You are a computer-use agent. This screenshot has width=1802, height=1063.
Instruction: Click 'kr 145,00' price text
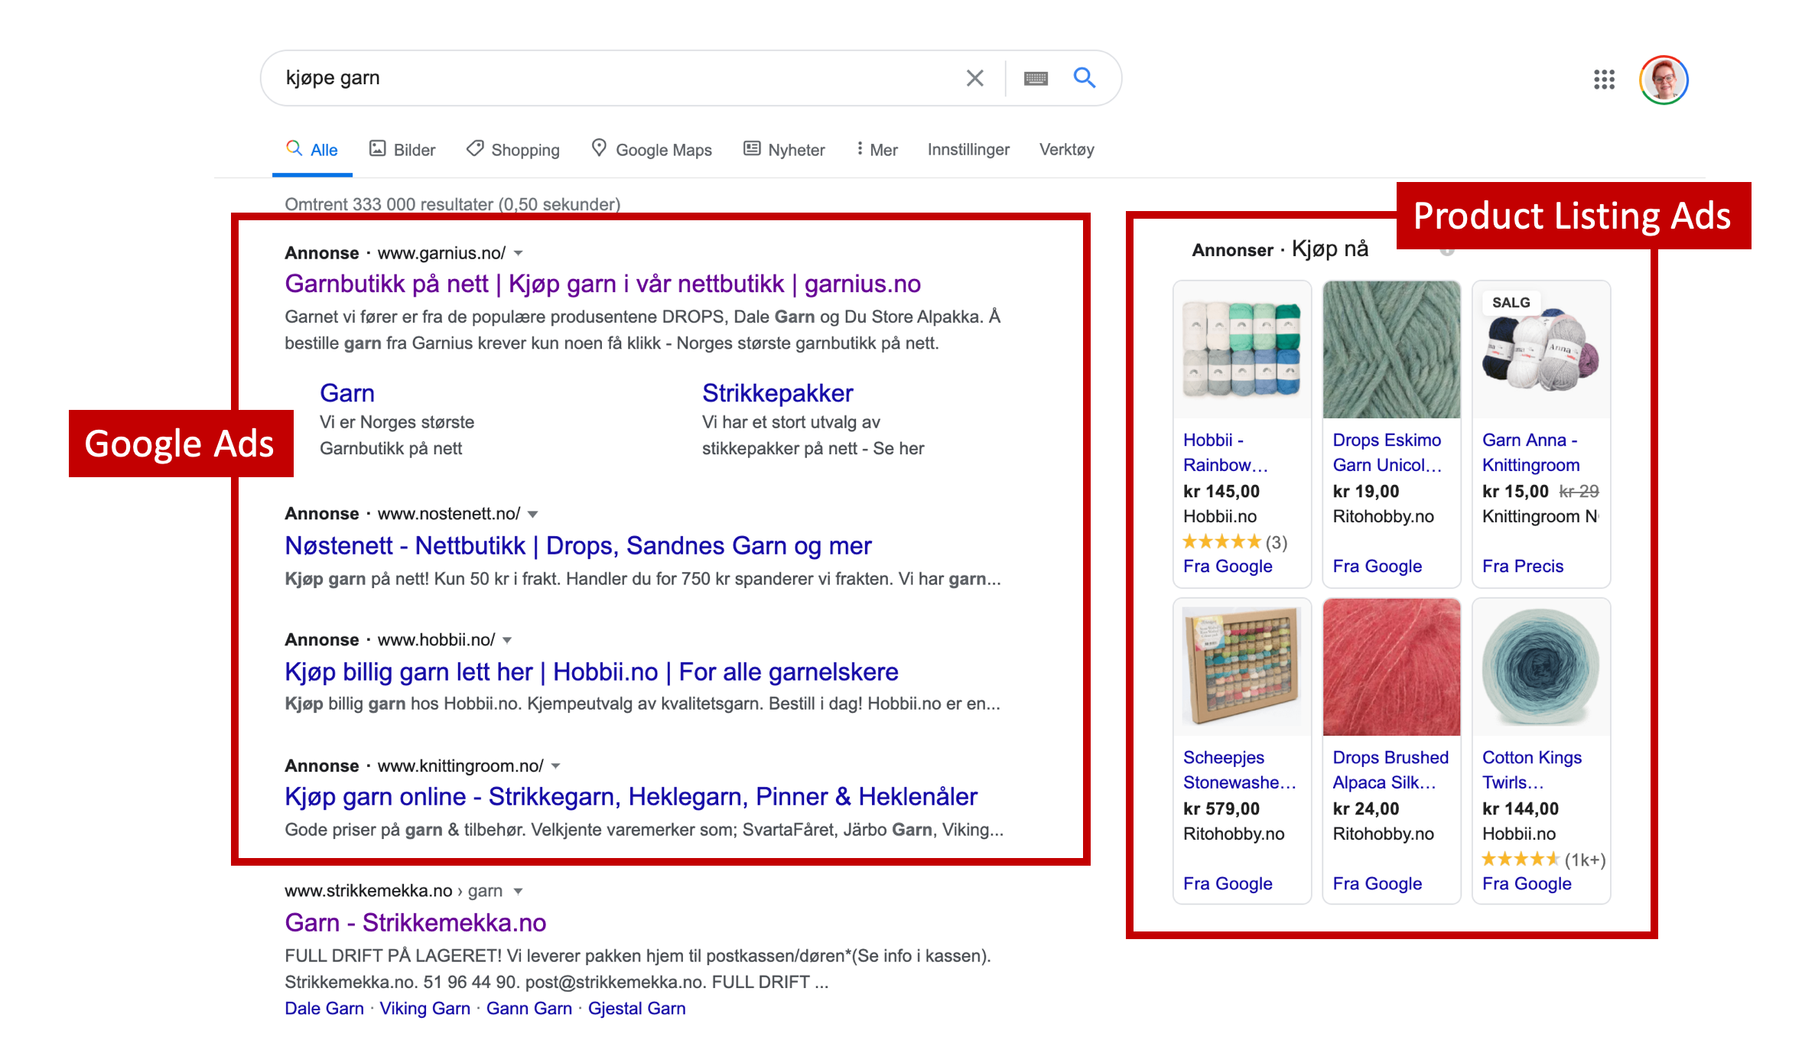coord(1221,492)
